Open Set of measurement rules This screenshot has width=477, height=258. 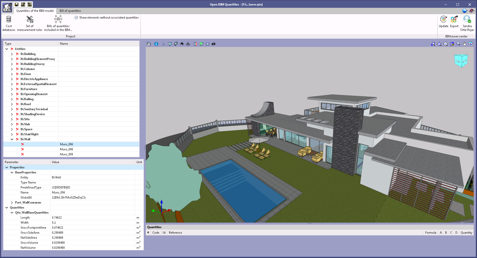click(30, 23)
